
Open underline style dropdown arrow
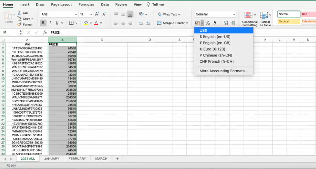coord(62,23)
